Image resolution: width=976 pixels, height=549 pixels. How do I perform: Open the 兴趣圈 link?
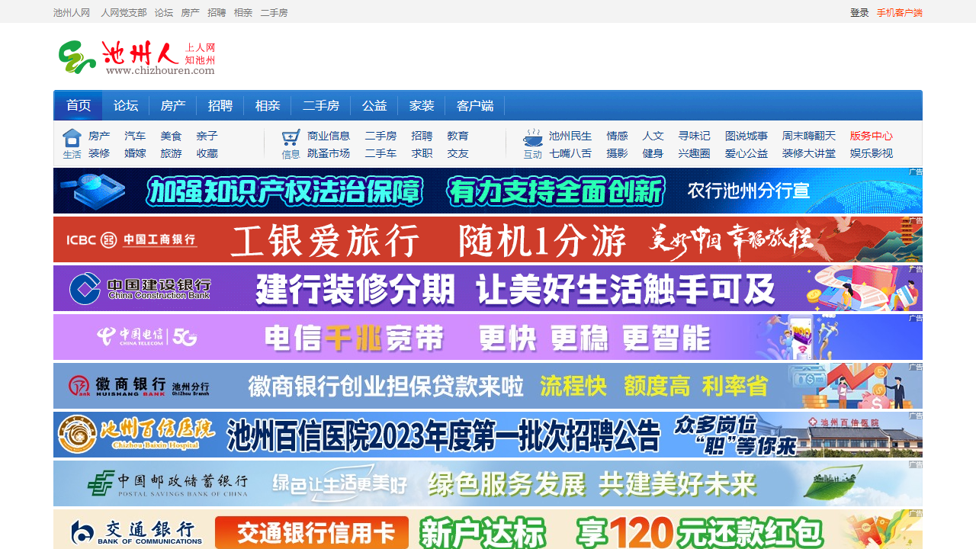click(694, 153)
